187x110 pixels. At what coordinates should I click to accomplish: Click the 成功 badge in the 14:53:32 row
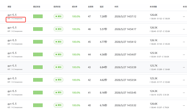tap(59, 105)
